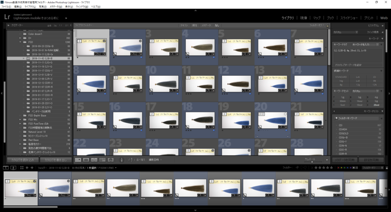Open the メタデータ(M) menu

click(56, 7)
